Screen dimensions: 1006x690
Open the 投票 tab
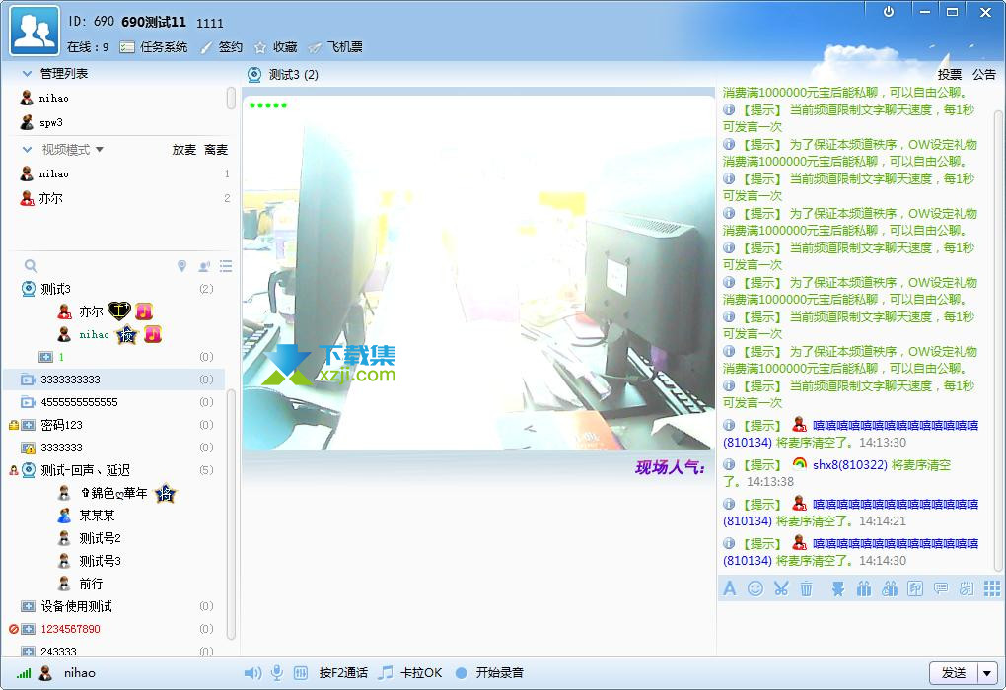(950, 74)
